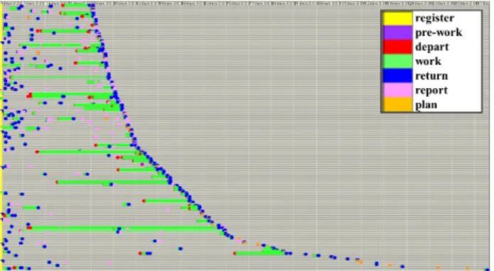Select the "depart" legend label text
494x271 pixels.
point(432,47)
